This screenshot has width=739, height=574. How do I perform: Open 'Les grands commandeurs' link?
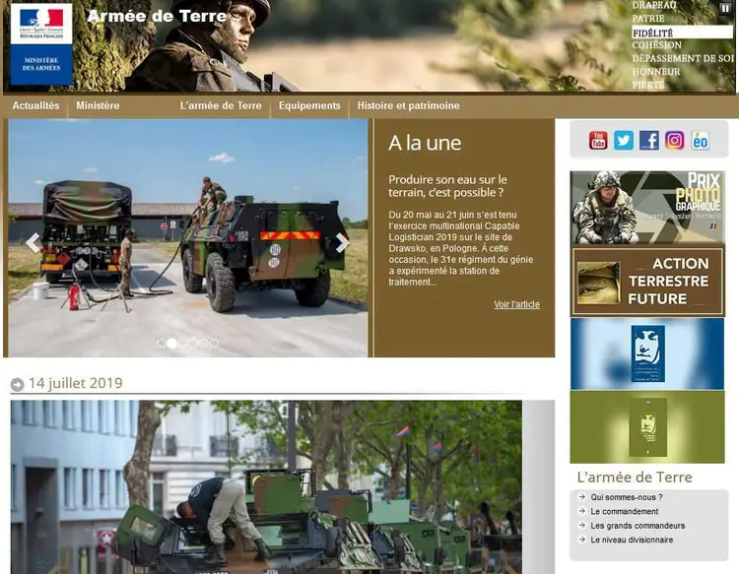click(x=638, y=526)
